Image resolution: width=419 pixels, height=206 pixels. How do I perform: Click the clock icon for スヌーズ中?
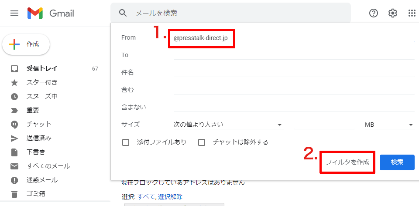pyautogui.click(x=14, y=97)
